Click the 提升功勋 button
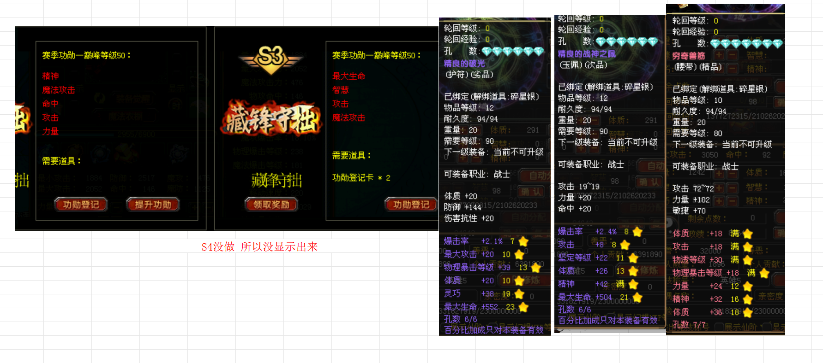The image size is (823, 363). [x=153, y=205]
